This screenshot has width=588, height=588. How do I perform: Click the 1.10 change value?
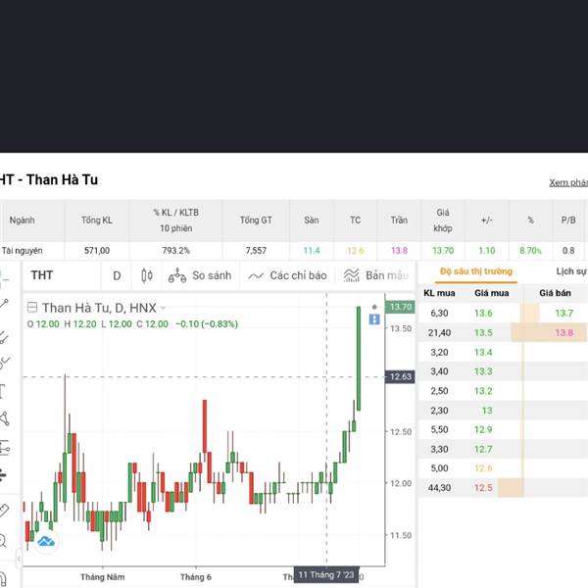coord(487,251)
